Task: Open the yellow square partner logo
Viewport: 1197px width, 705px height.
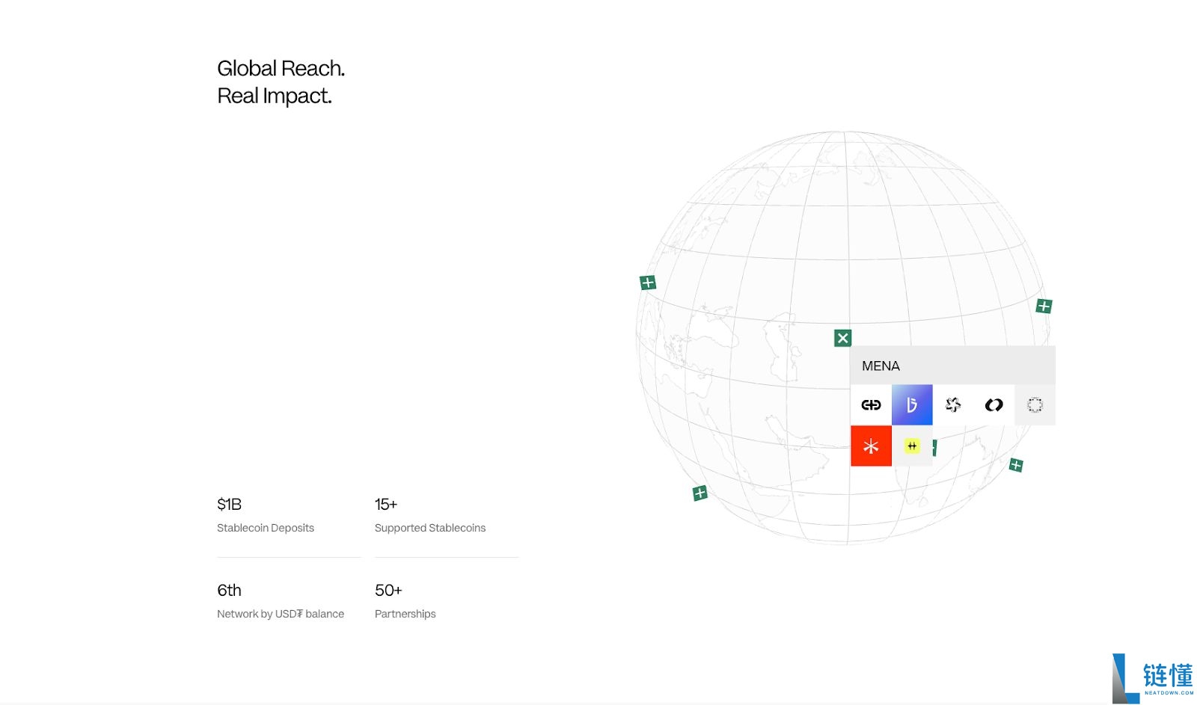Action: tap(912, 446)
